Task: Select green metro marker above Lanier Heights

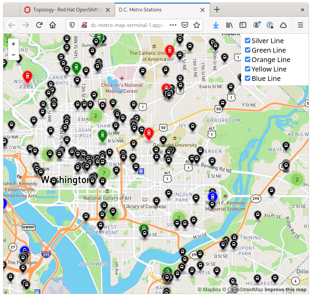Action: tap(77, 68)
